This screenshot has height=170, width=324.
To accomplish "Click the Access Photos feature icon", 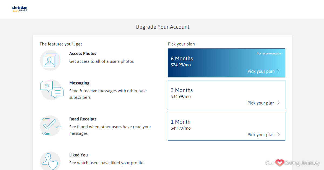I will click(50, 60).
